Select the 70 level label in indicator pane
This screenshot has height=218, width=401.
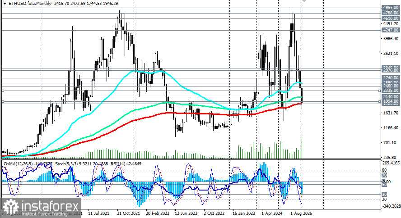(384, 175)
